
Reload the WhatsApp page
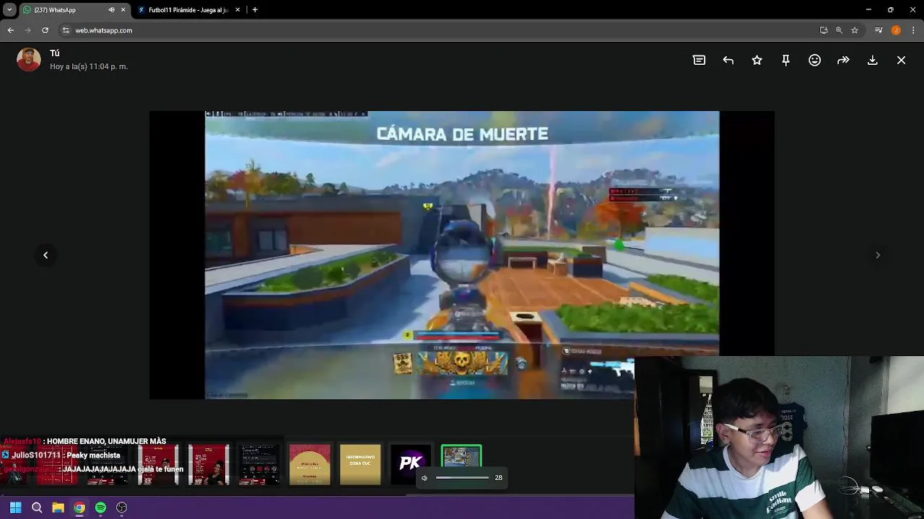(45, 30)
